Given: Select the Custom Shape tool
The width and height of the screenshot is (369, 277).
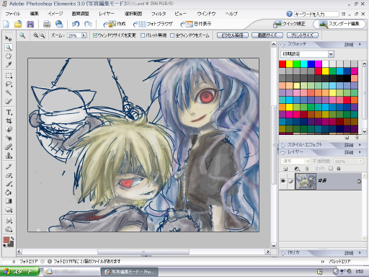Looking at the screenshot, I should pyautogui.click(x=9, y=210).
